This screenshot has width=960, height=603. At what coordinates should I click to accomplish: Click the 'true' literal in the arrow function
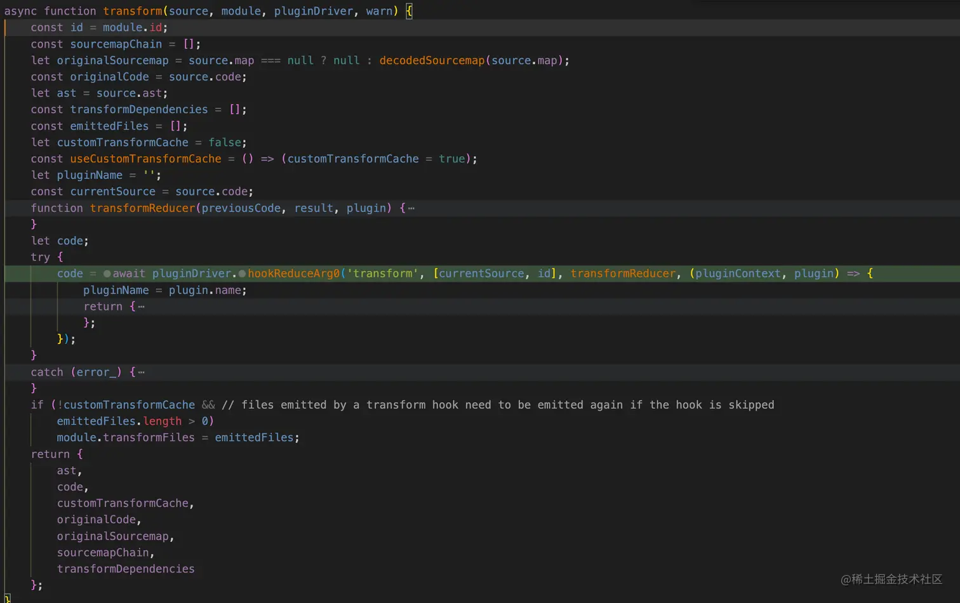(452, 159)
